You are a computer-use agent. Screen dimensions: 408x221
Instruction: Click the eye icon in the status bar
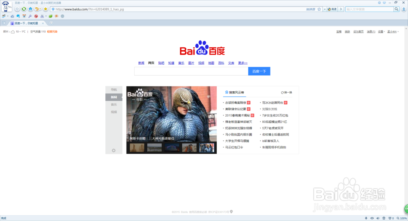(x=372, y=219)
